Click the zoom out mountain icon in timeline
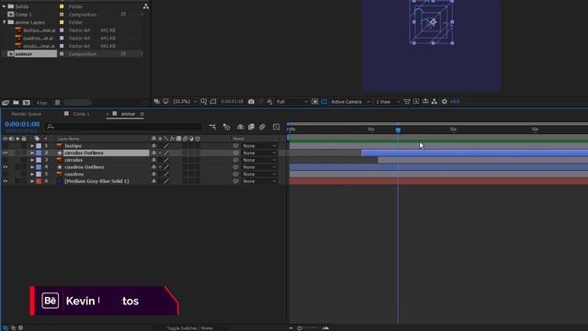This screenshot has width=588, height=331. click(x=291, y=328)
